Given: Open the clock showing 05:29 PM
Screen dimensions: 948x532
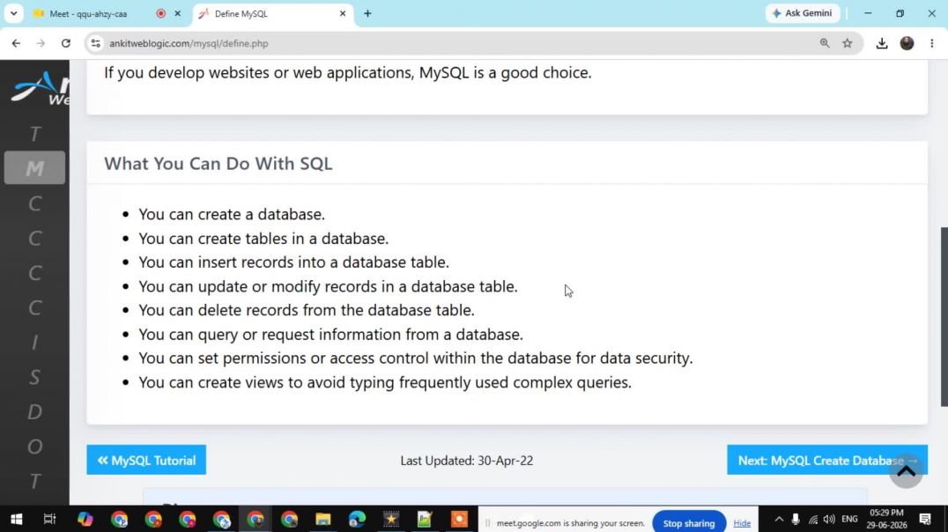Looking at the screenshot, I should pyautogui.click(x=886, y=520).
